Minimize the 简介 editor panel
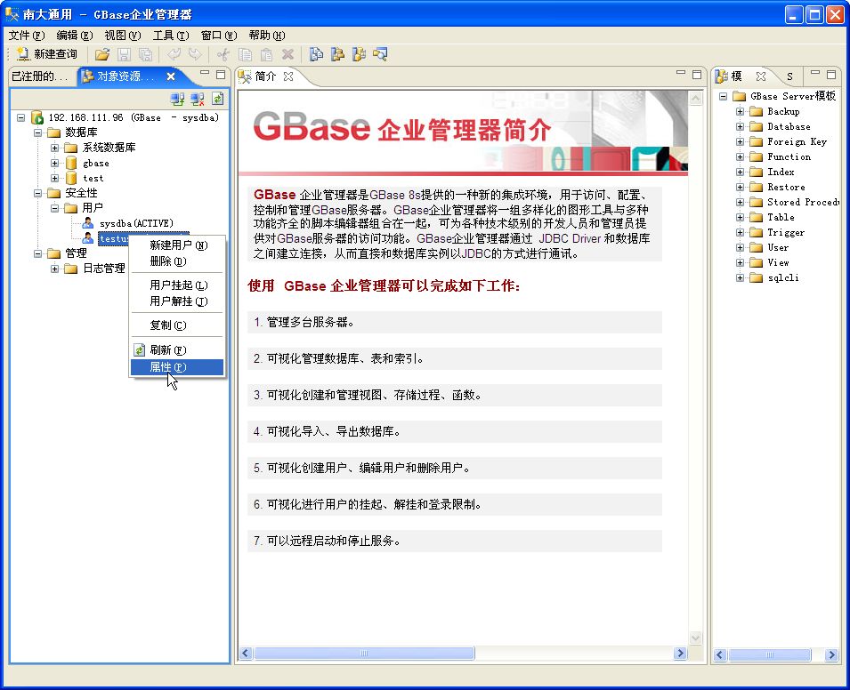 coord(681,73)
